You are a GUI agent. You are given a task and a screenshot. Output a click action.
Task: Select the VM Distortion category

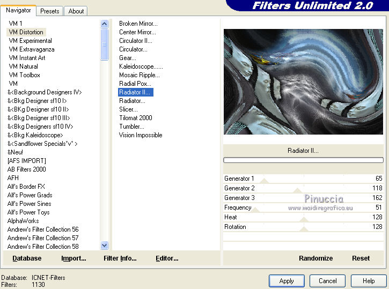point(26,32)
